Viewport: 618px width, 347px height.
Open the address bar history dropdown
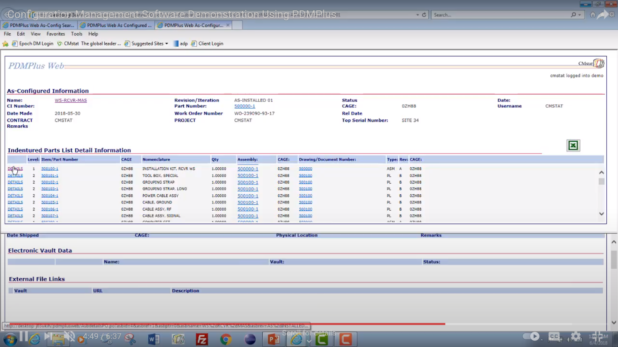pos(417,15)
